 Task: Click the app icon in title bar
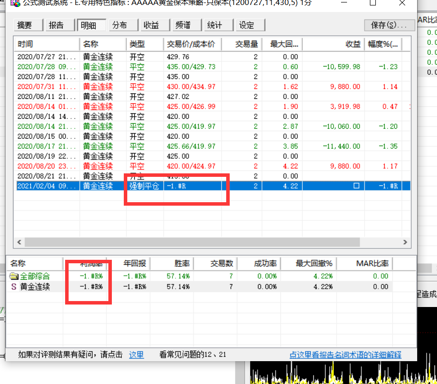pyautogui.click(x=15, y=3)
